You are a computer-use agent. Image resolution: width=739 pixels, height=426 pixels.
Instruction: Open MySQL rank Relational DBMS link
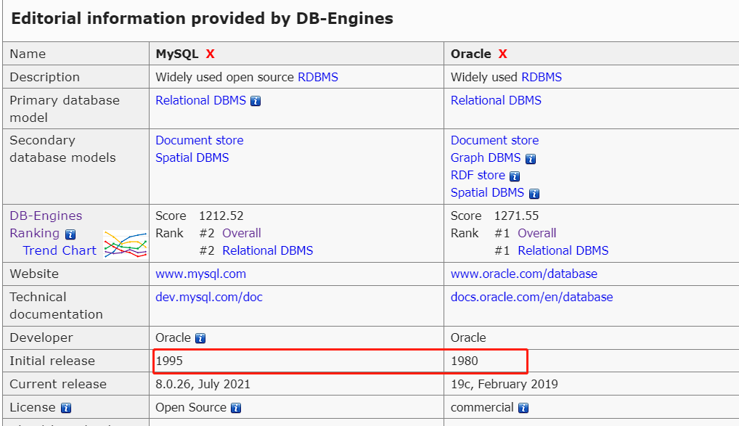coord(268,250)
